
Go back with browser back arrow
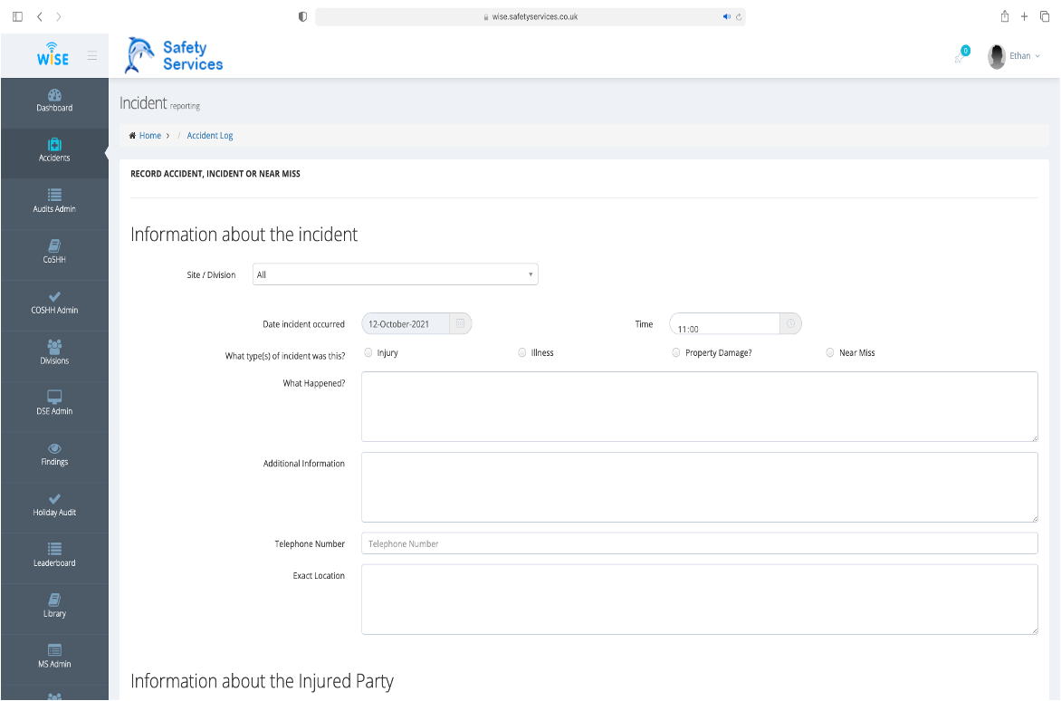[40, 17]
